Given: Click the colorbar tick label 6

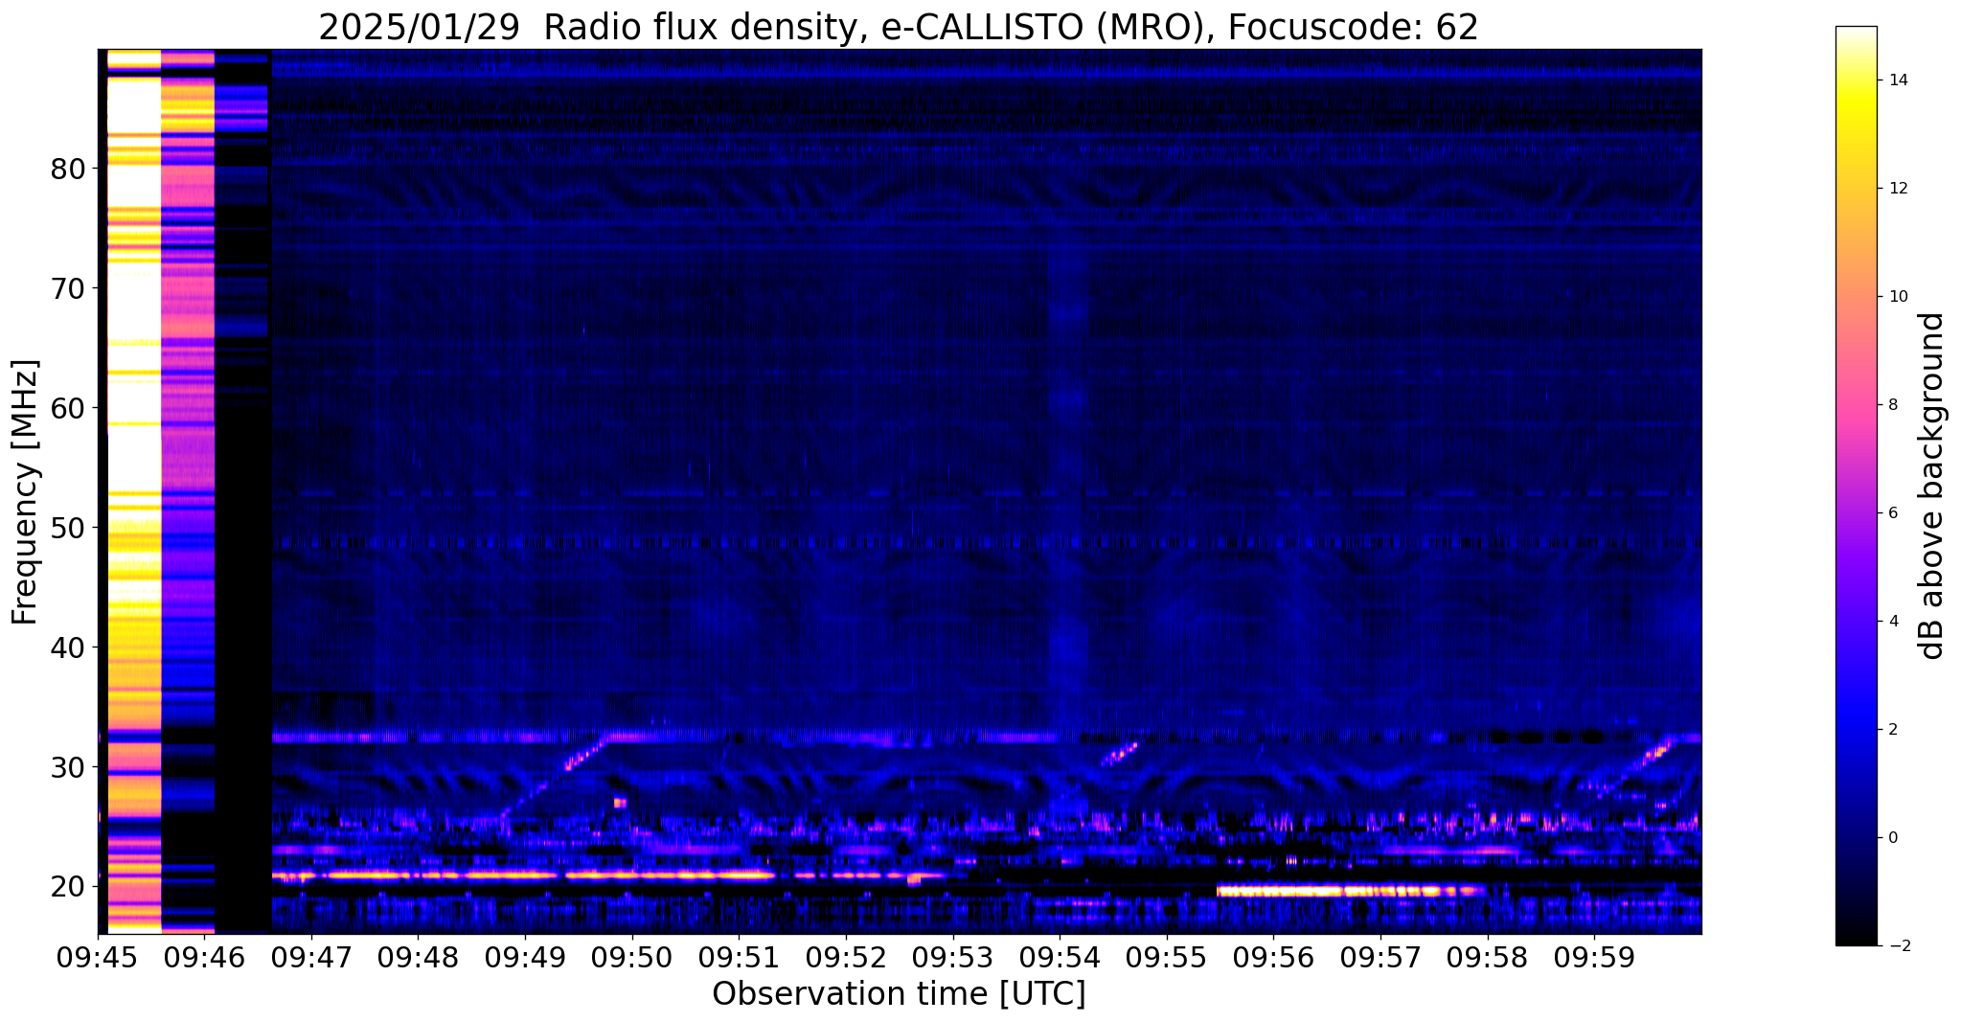Looking at the screenshot, I should [x=1892, y=513].
